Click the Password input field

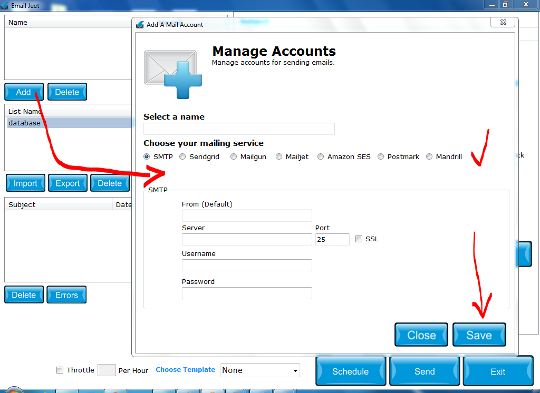click(x=247, y=293)
